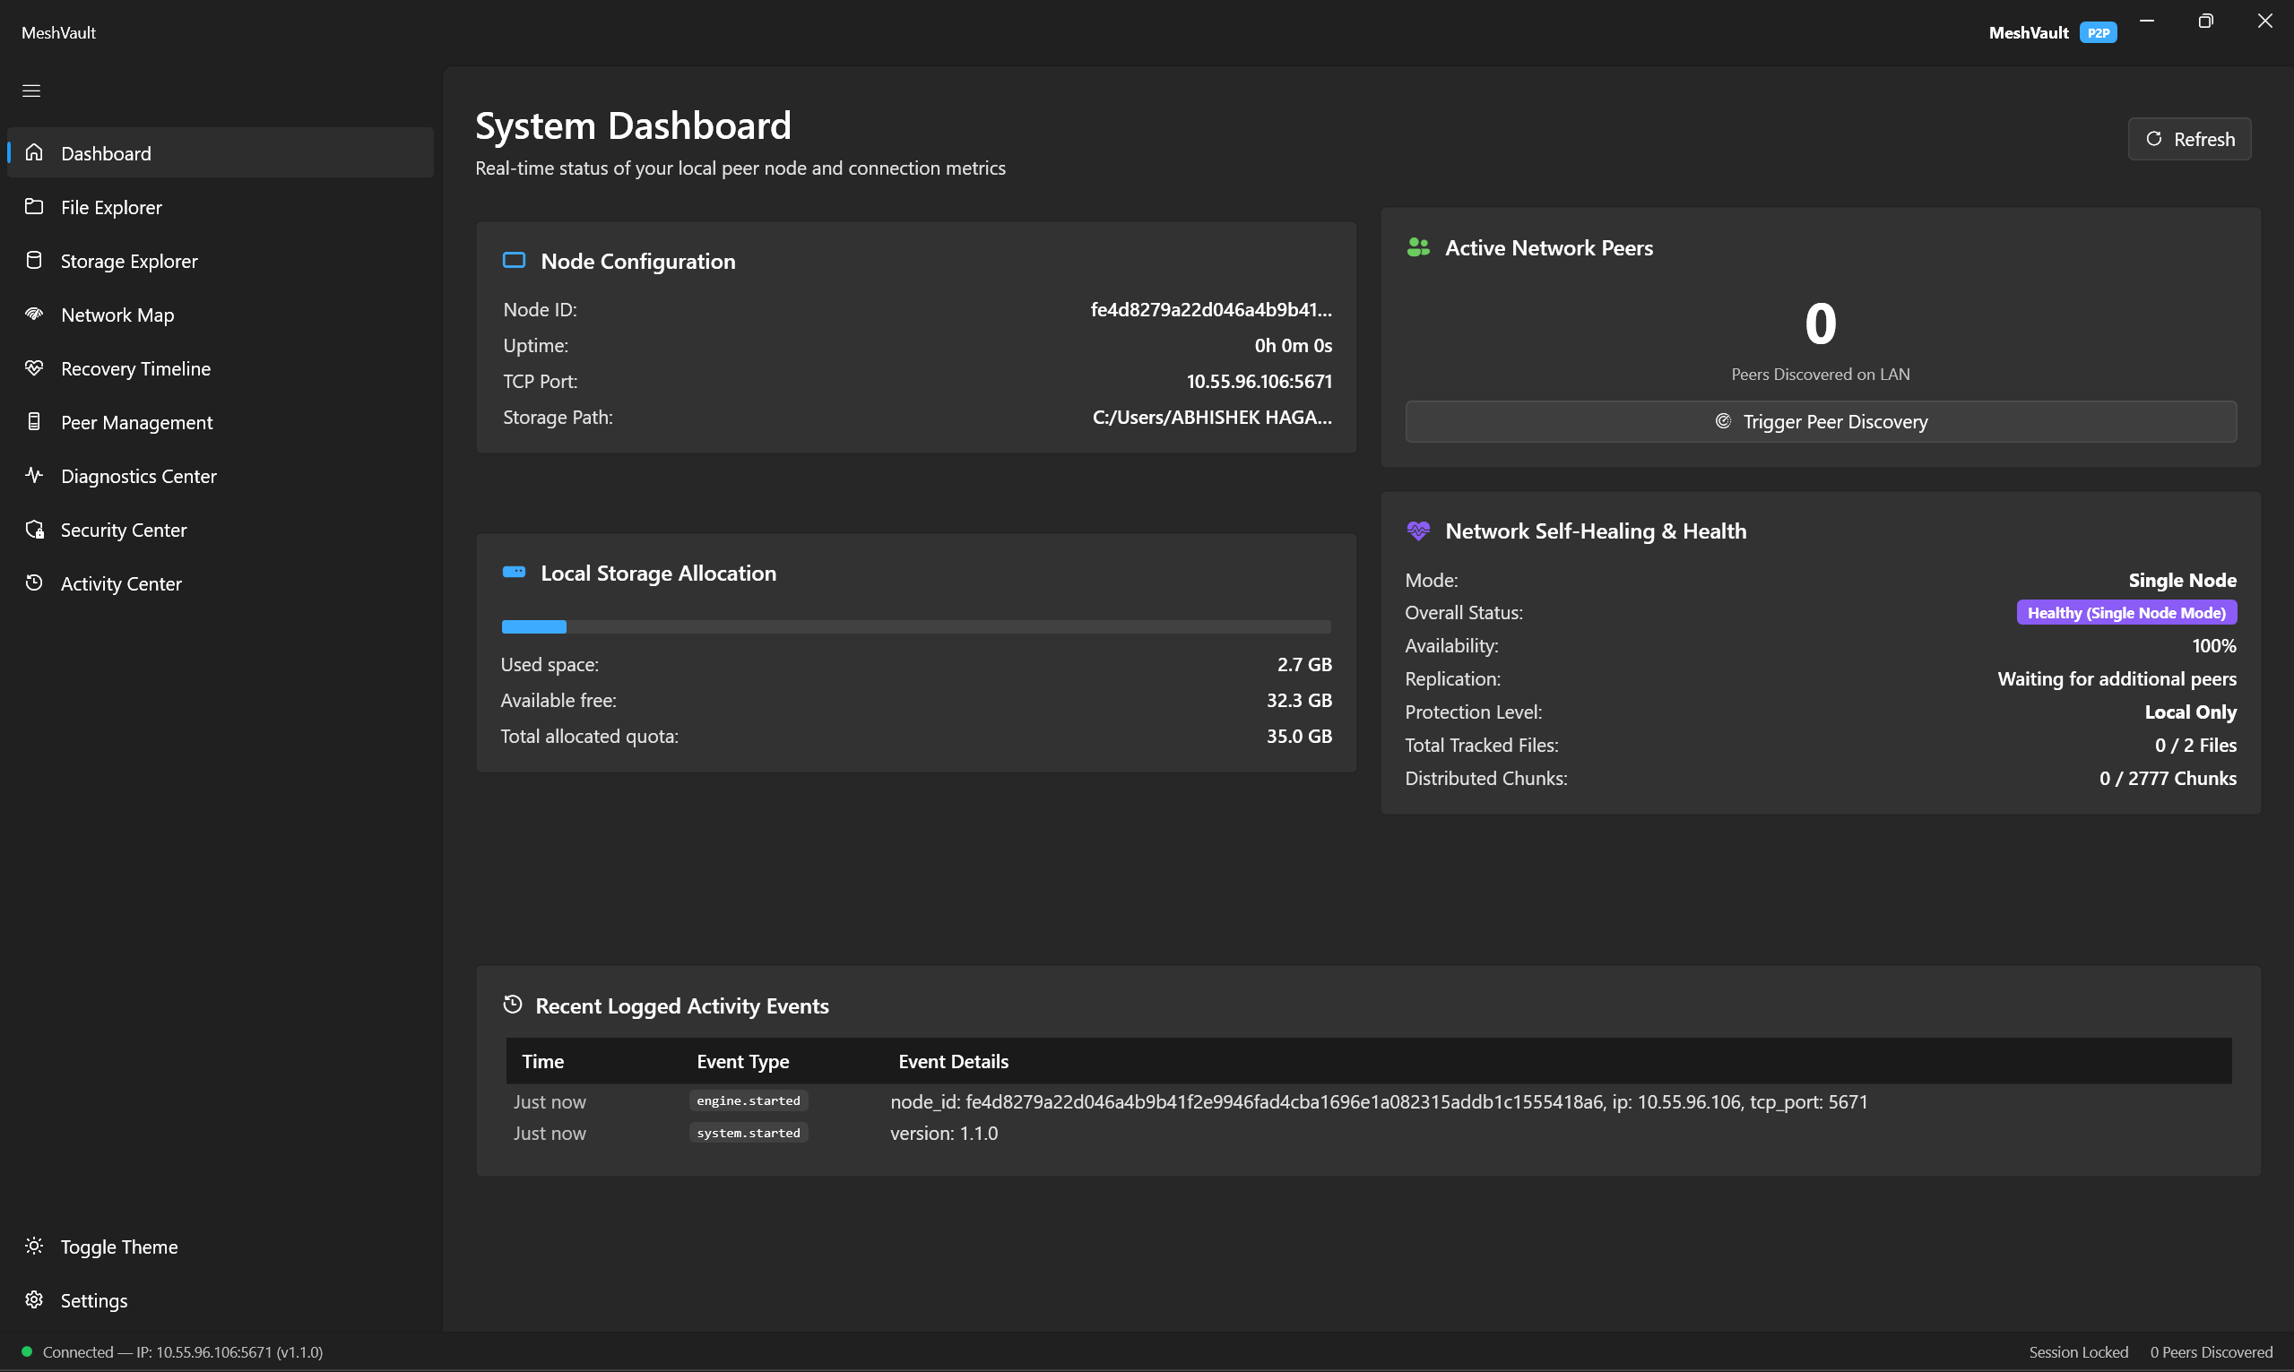Trigger Peer Discovery
This screenshot has width=2294, height=1372.
coord(1821,420)
